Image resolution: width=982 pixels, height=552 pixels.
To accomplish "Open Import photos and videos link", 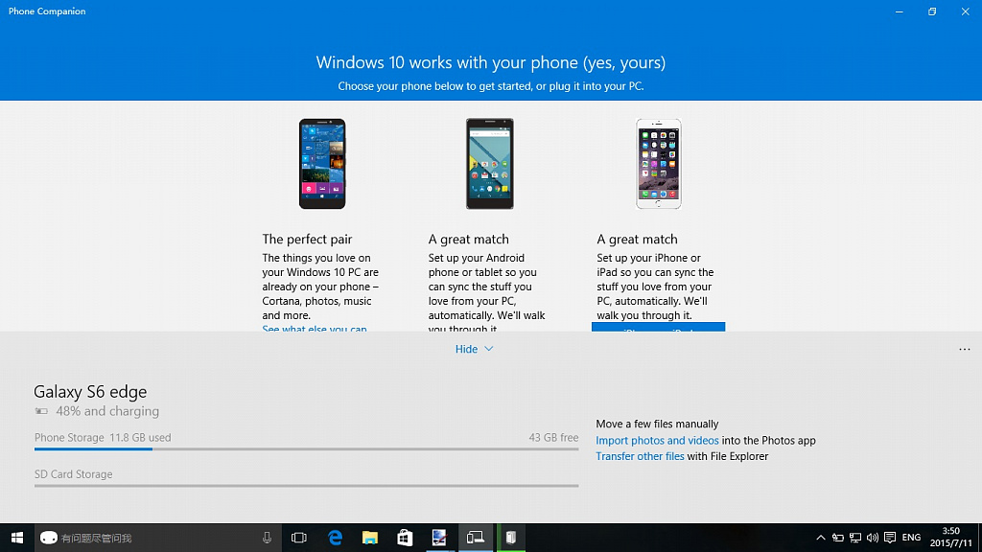I will pos(657,441).
